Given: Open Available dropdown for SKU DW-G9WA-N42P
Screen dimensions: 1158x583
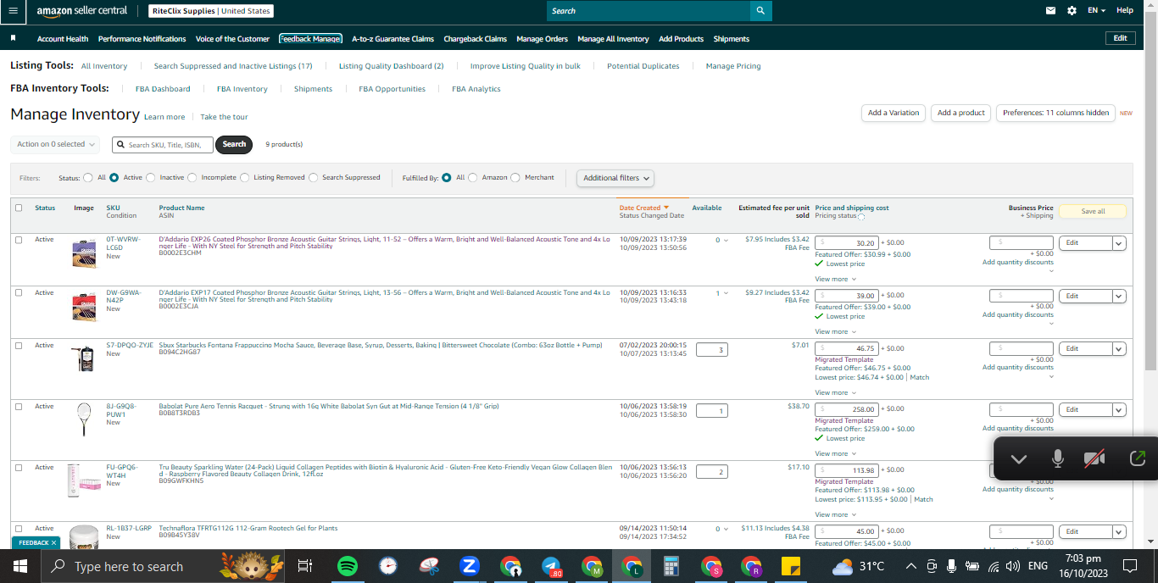Looking at the screenshot, I should (x=722, y=293).
